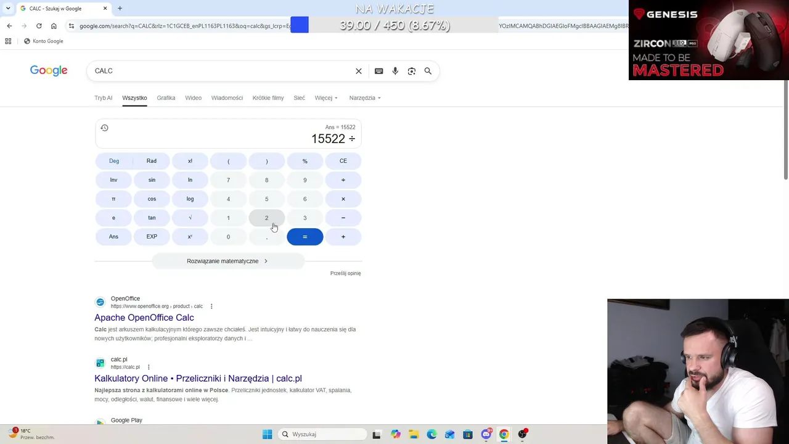Image resolution: width=789 pixels, height=444 pixels.
Task: Clear the Google search query
Action: pos(359,71)
